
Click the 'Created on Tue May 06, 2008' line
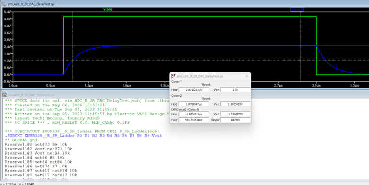tap(54, 105)
